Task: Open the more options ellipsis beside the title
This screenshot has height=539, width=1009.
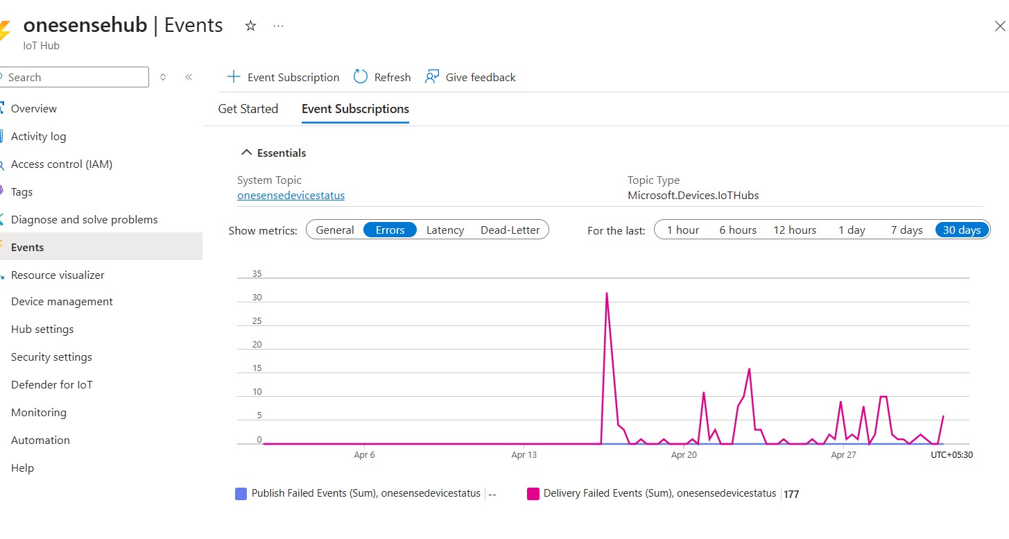Action: 278,26
